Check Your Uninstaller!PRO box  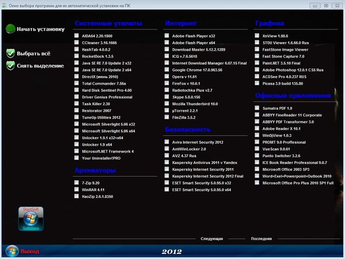click(x=76, y=158)
